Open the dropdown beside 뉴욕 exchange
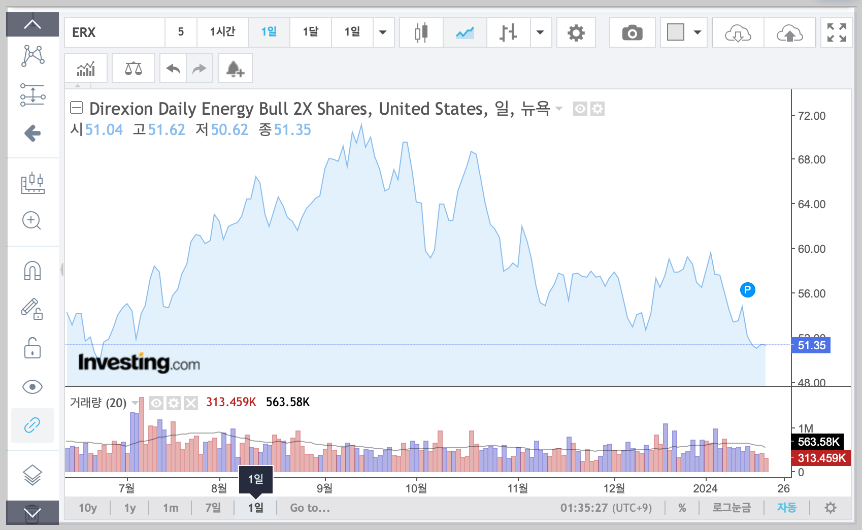This screenshot has width=862, height=530. click(x=559, y=108)
